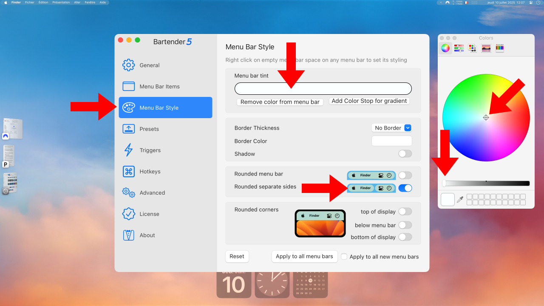Open the Border Thickness No Border dropdown
Viewport: 544px width, 306px height.
click(392, 128)
